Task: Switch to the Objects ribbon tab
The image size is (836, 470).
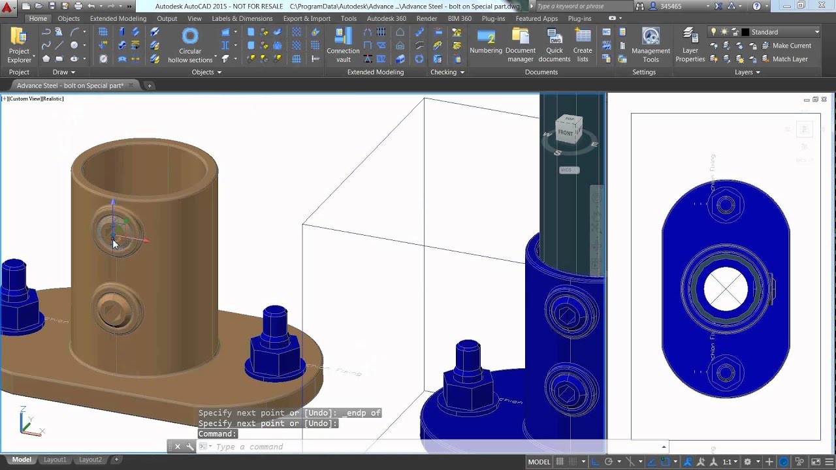Action: pyautogui.click(x=69, y=18)
